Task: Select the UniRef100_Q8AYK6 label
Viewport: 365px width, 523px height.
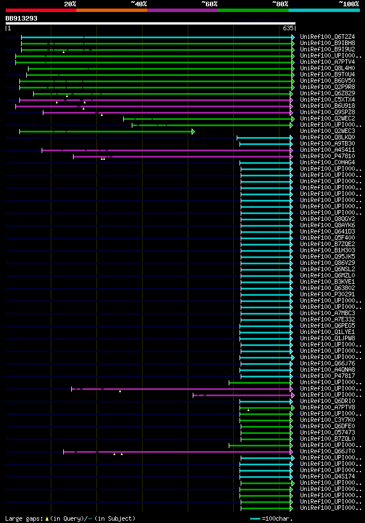Action: tap(327, 225)
